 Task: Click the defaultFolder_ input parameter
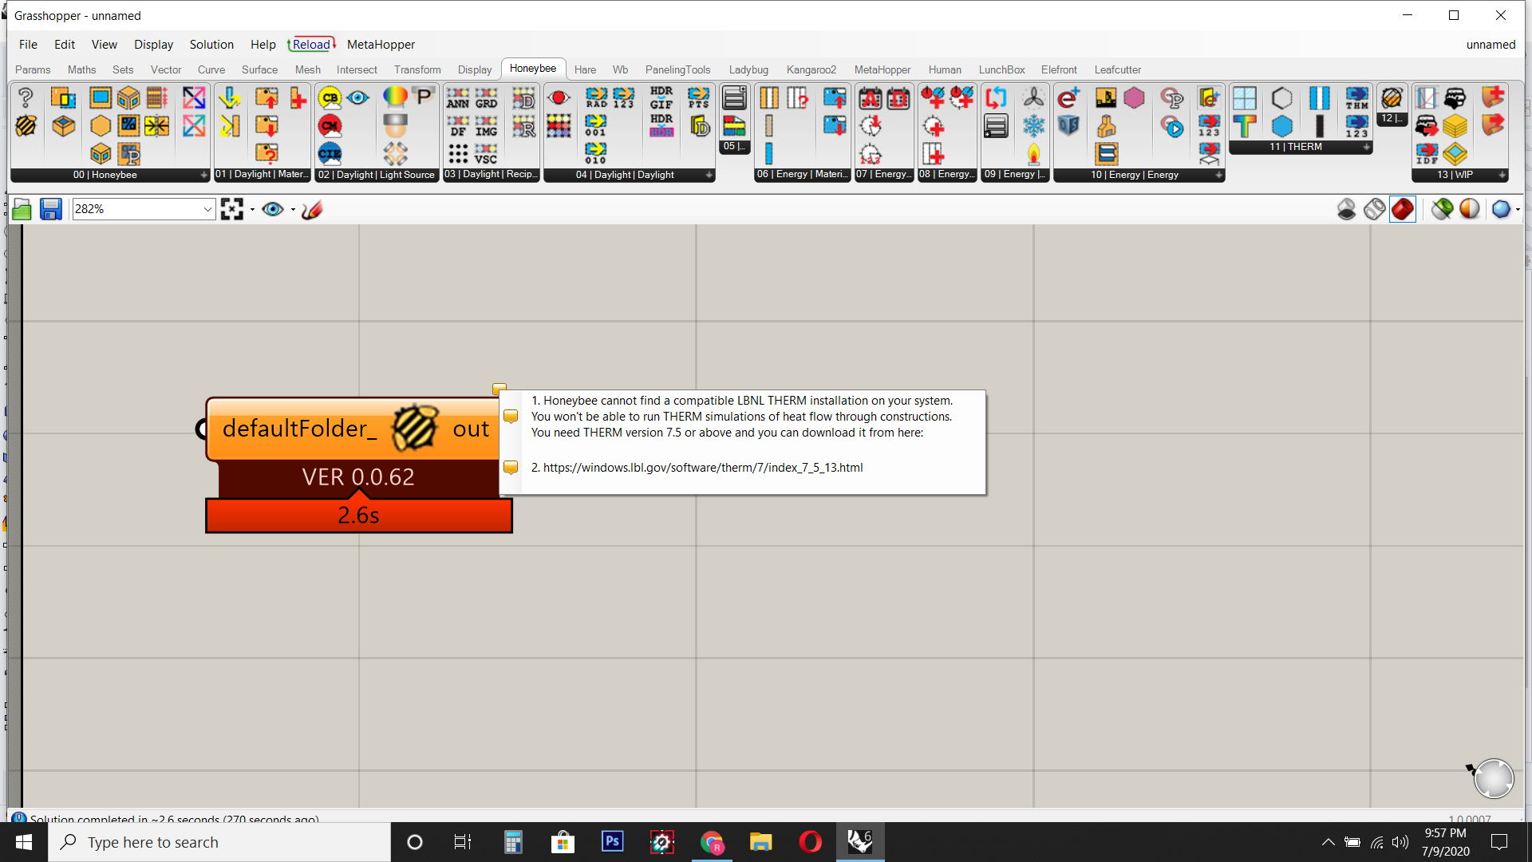pos(299,429)
